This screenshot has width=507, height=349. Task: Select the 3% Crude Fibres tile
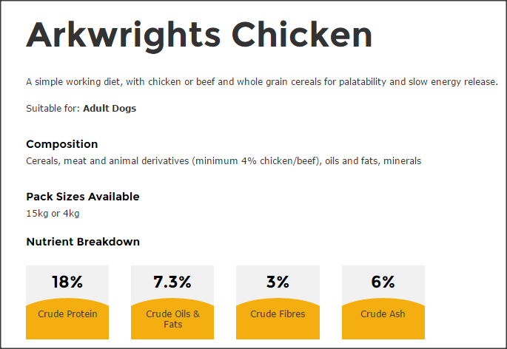pyautogui.click(x=278, y=302)
